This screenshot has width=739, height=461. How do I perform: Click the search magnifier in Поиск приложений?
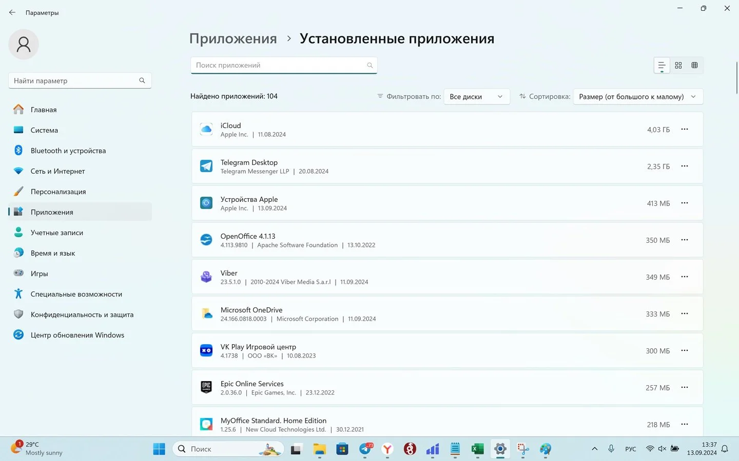point(369,66)
